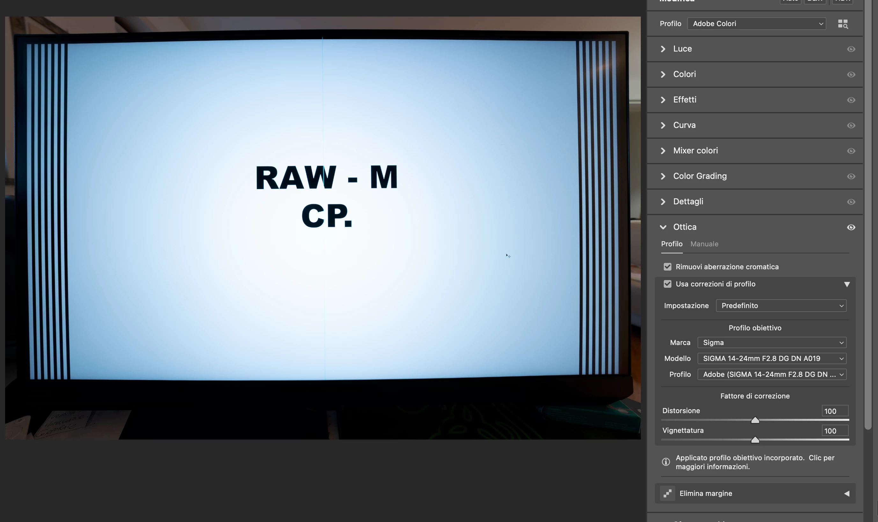Open the Adobe Colori profile dropdown
Viewport: 878px width, 522px height.
coord(756,24)
